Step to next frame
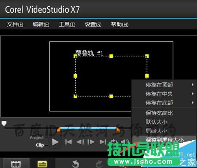This screenshot has height=168, width=197. click(91, 142)
